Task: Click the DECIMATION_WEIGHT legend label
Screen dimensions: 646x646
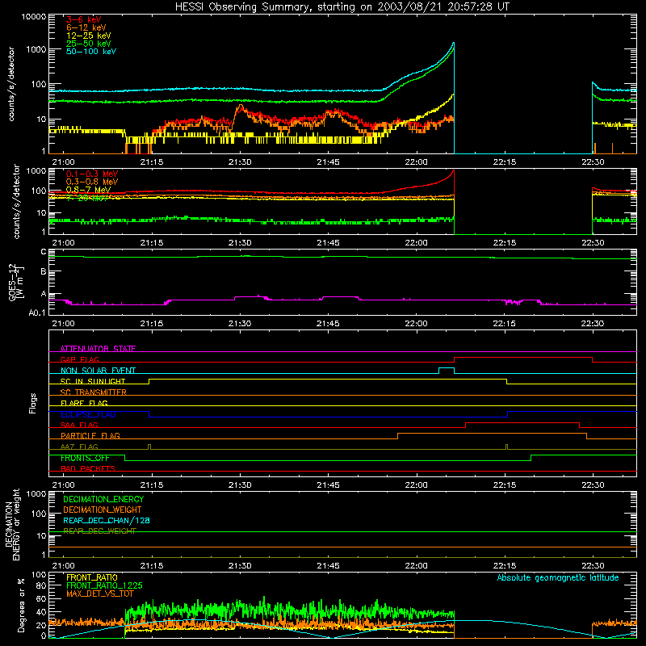Action: [x=103, y=510]
